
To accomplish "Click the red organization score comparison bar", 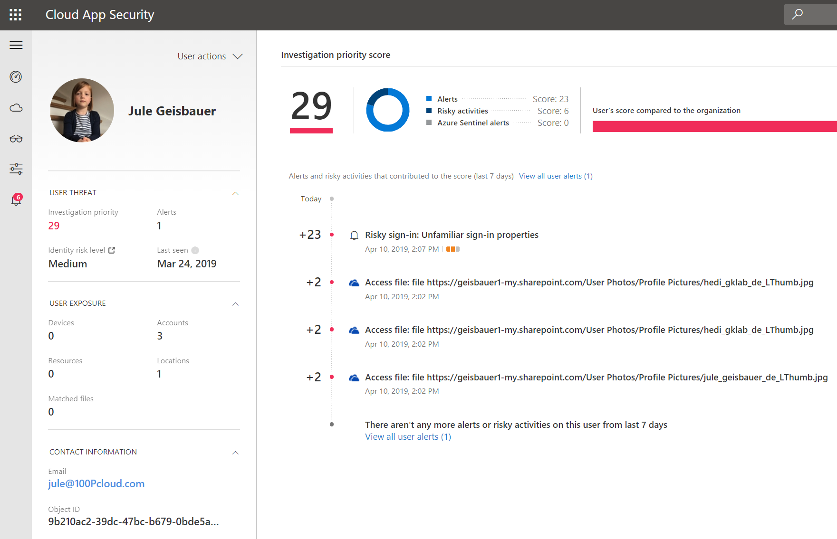I will pos(714,126).
